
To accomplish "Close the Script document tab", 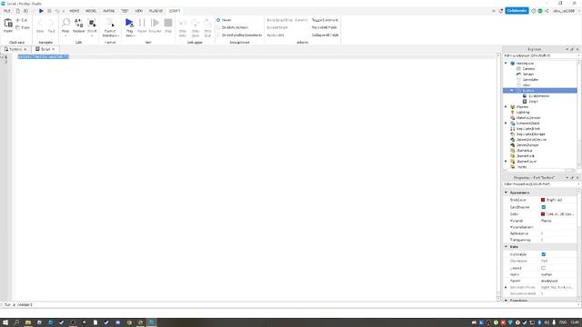I will coord(54,49).
